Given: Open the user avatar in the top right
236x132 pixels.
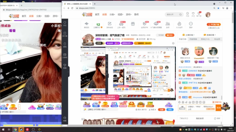Looking at the screenshot, I should pos(208,15).
